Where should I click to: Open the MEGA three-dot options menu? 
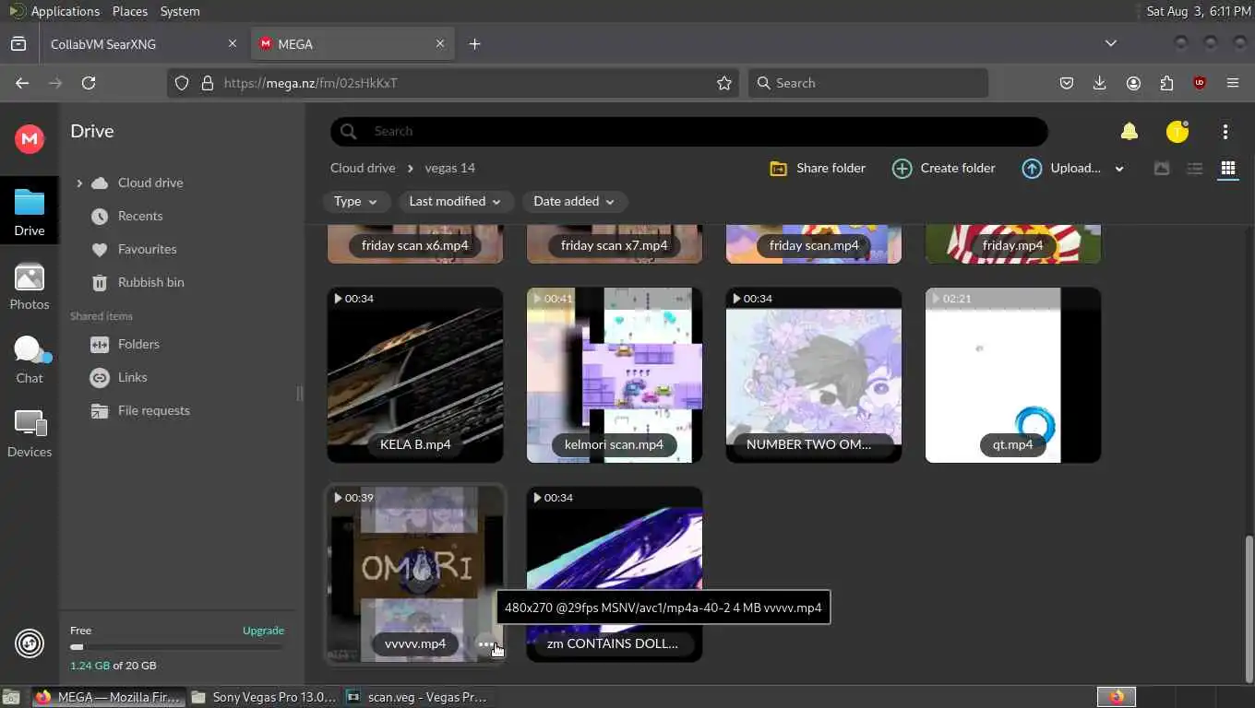[x=1225, y=132]
